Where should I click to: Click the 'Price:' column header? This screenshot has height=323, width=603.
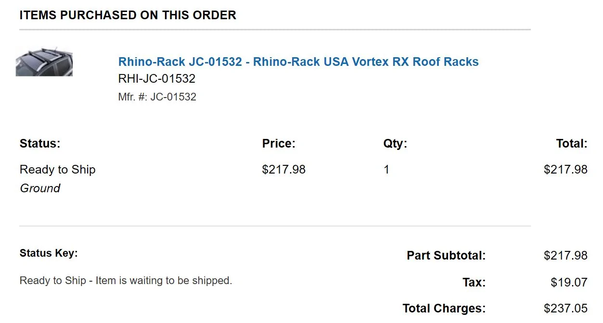[x=279, y=143]
